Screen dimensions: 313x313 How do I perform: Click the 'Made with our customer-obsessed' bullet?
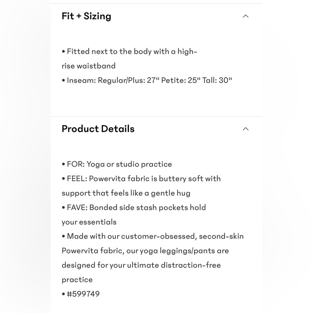tap(153, 236)
